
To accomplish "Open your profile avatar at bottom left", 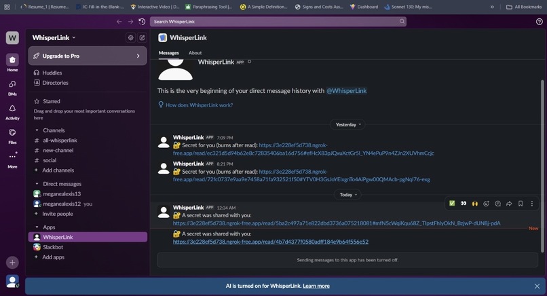I will [x=12, y=281].
